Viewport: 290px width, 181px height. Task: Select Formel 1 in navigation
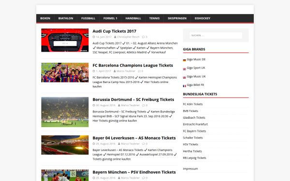point(110,18)
